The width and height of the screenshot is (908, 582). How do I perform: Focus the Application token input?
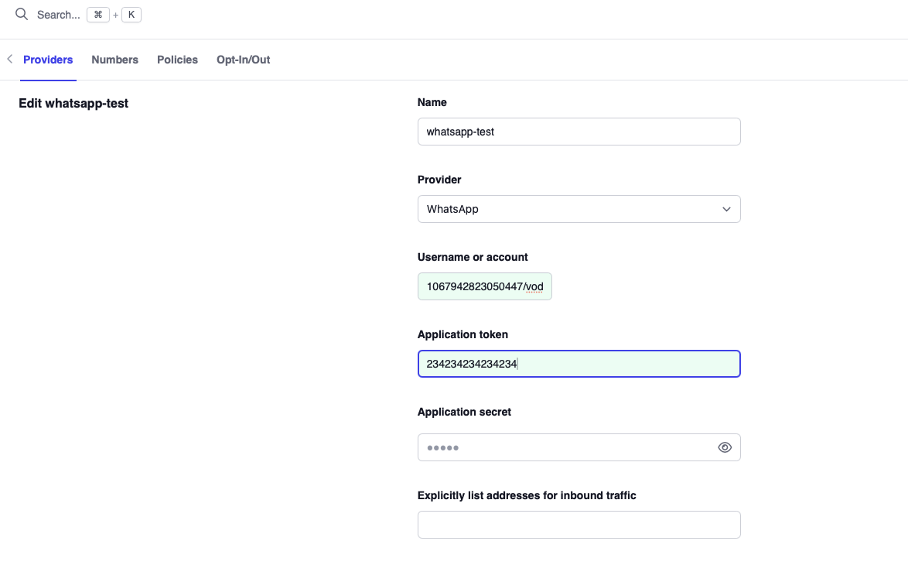(579, 364)
